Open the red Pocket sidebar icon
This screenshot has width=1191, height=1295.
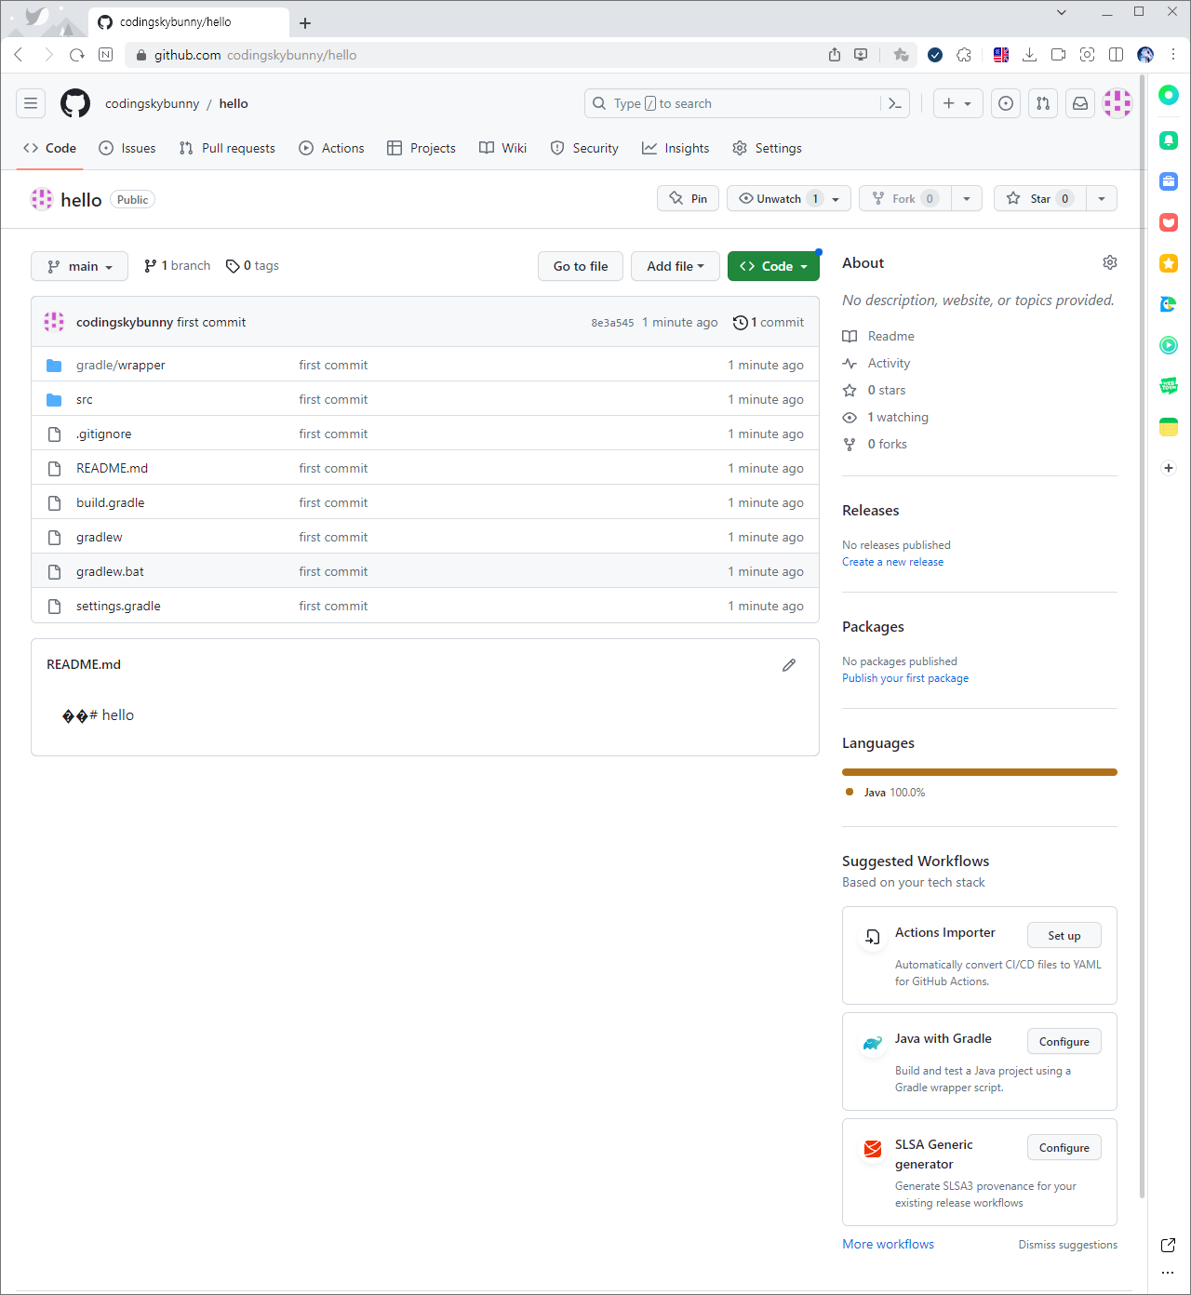point(1169,222)
